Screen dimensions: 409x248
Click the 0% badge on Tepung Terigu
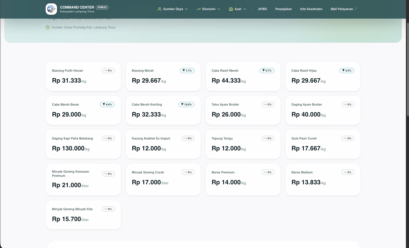[268, 138]
